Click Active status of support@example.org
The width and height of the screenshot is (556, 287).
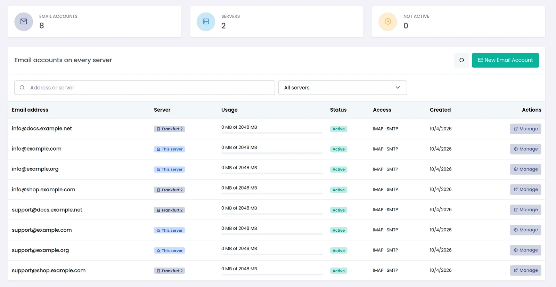pyautogui.click(x=338, y=250)
